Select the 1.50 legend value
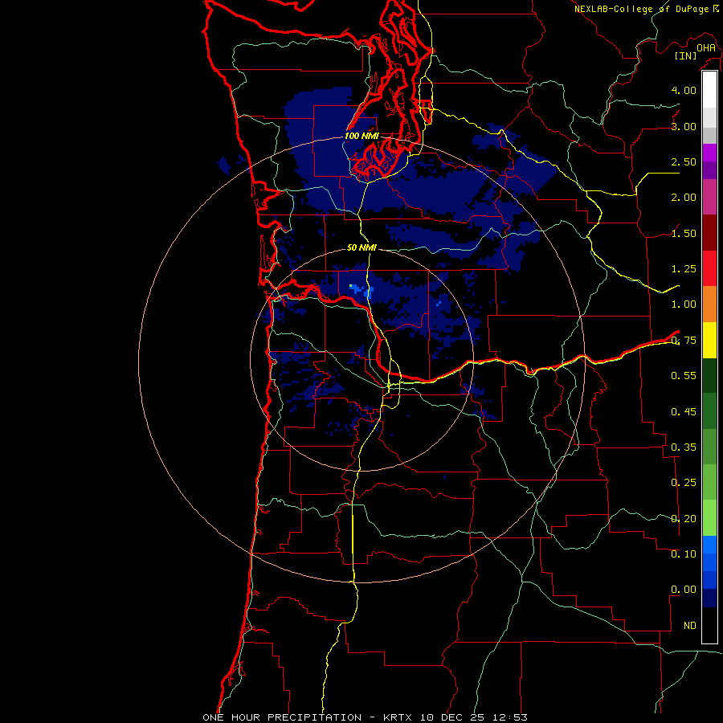Image resolution: width=723 pixels, height=723 pixels. pyautogui.click(x=684, y=233)
